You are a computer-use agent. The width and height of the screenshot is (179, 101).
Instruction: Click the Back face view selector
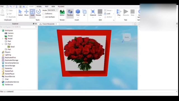[127, 37]
